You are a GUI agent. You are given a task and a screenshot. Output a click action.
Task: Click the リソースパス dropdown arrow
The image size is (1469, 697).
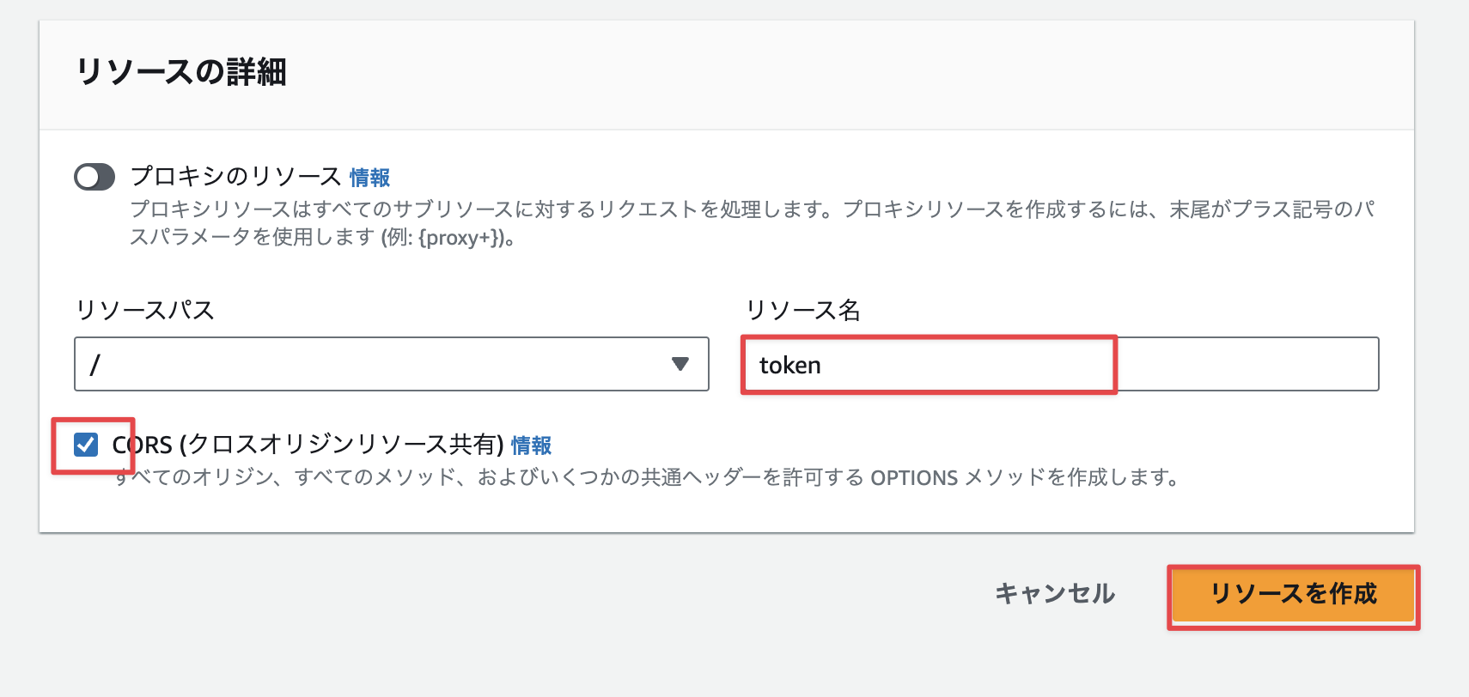(680, 364)
